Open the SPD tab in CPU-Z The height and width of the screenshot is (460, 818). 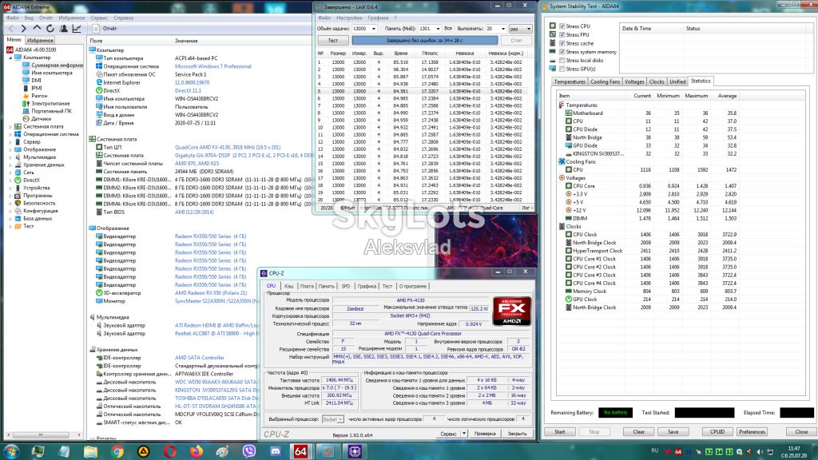[346, 287]
